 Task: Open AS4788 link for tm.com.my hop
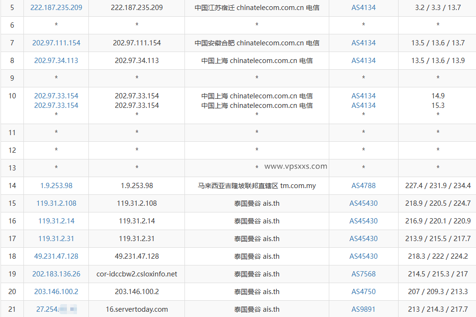tap(363, 185)
